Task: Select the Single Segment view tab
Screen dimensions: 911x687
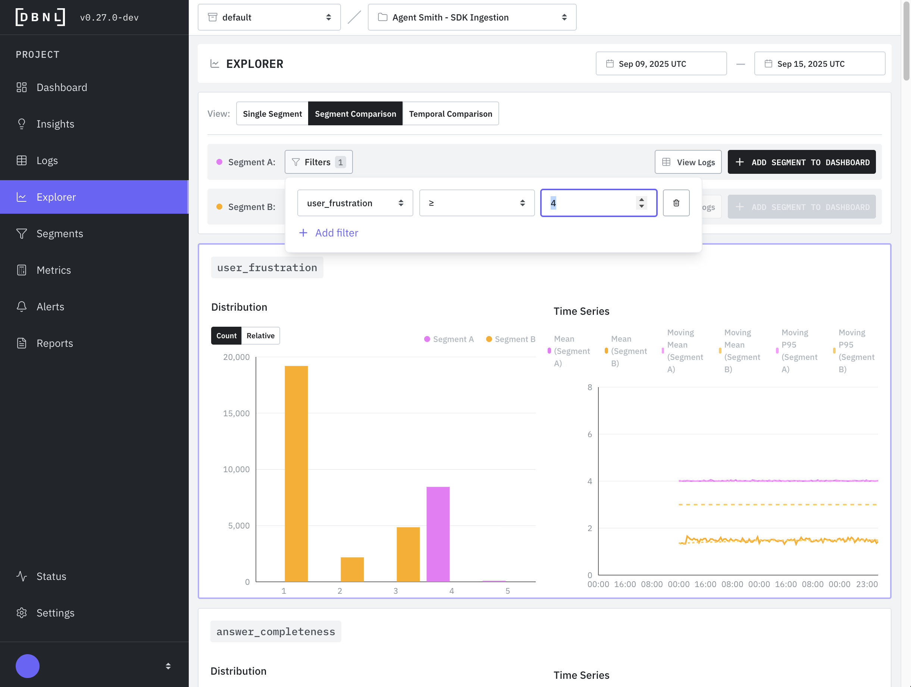Action: pos(272,114)
